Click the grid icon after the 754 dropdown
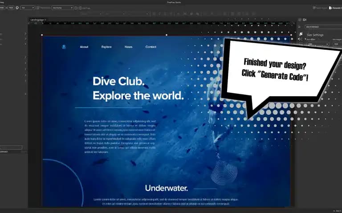342x213 pixels. (38, 8)
